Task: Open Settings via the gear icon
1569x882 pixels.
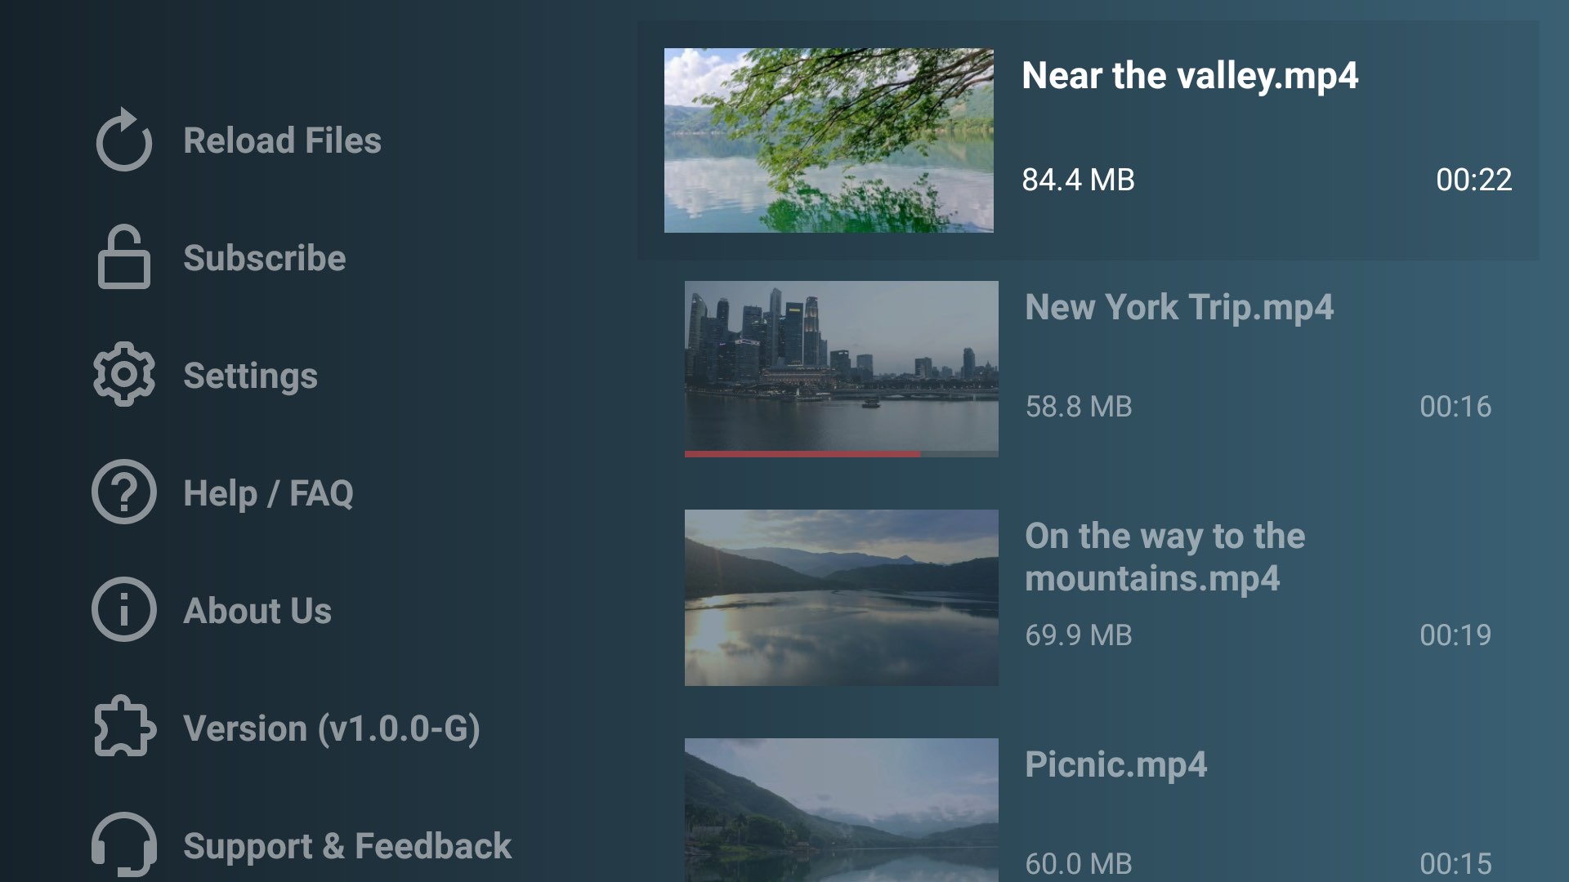Action: click(124, 376)
